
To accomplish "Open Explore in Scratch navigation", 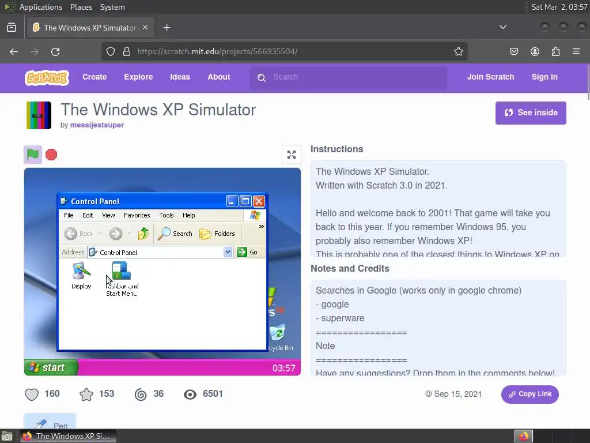I will pyautogui.click(x=138, y=77).
